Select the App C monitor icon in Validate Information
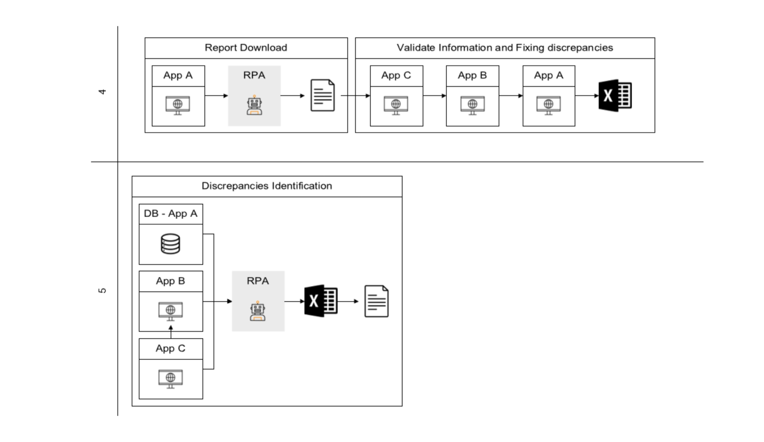This screenshot has width=764, height=442. (x=396, y=106)
